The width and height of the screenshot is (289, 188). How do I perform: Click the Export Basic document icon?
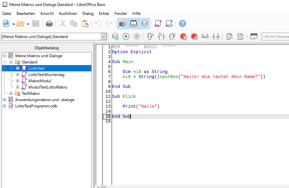pos(240,36)
